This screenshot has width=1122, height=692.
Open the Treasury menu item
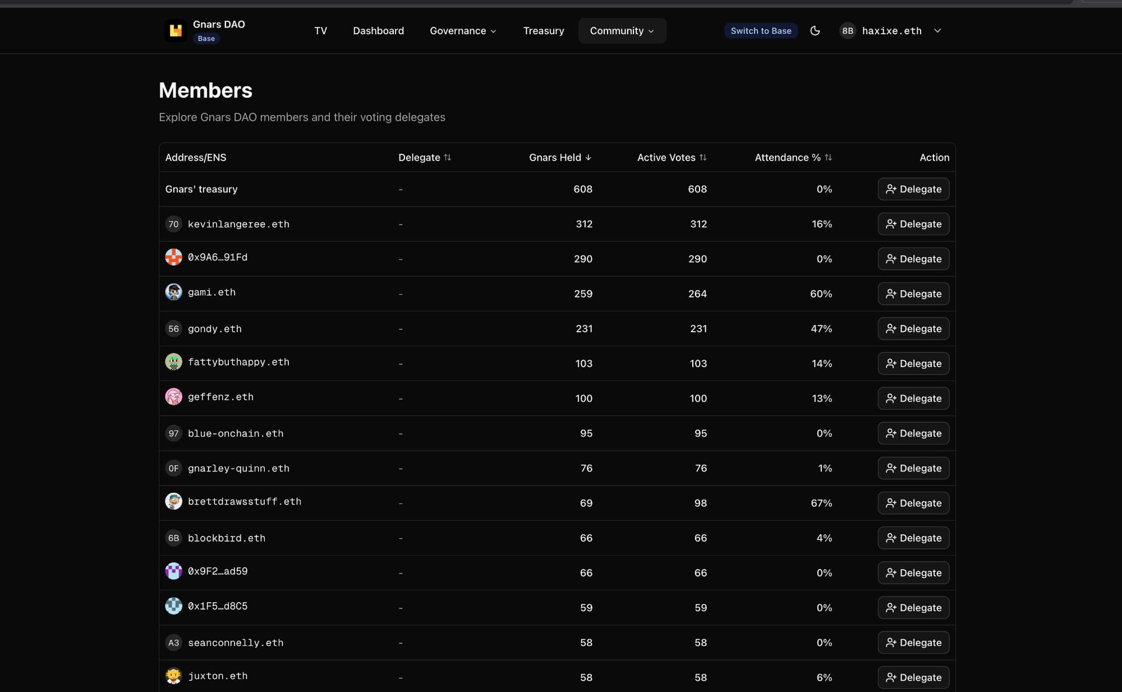543,31
